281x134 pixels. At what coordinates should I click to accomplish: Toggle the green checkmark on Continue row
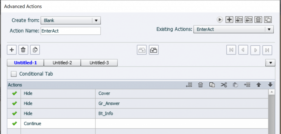[15, 124]
